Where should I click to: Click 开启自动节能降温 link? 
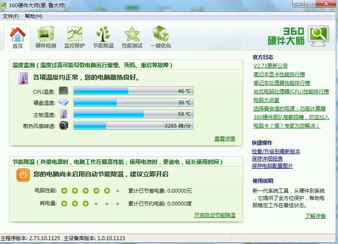pyautogui.click(x=214, y=215)
